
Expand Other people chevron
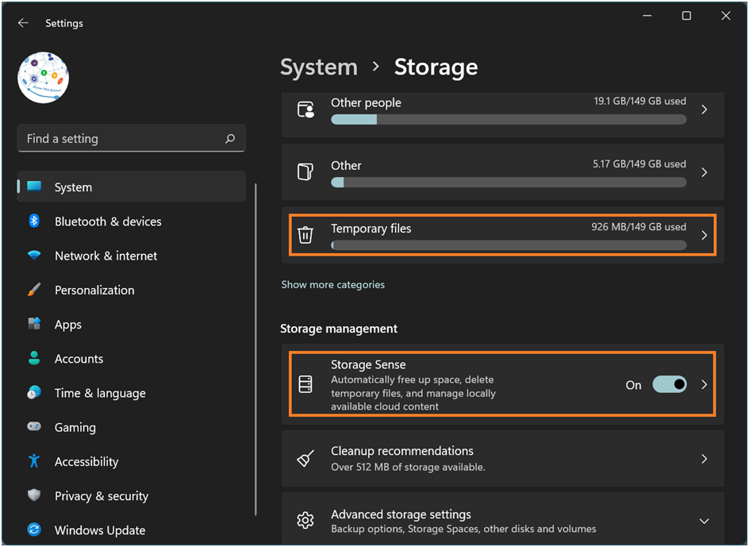tap(704, 110)
